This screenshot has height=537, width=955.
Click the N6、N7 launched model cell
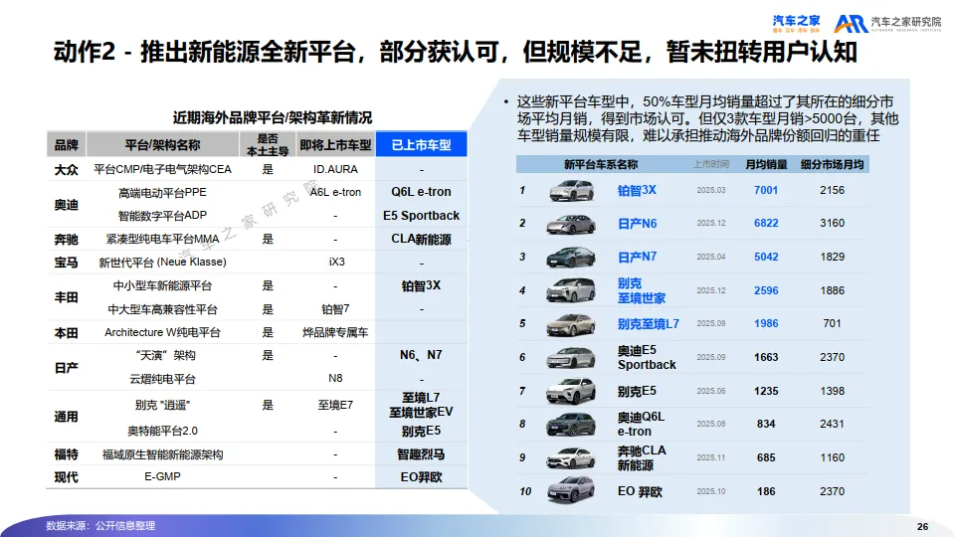pos(421,355)
